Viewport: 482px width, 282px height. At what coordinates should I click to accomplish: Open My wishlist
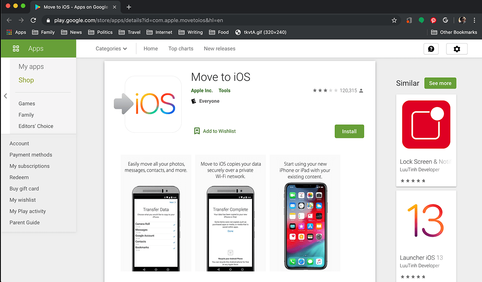click(23, 200)
